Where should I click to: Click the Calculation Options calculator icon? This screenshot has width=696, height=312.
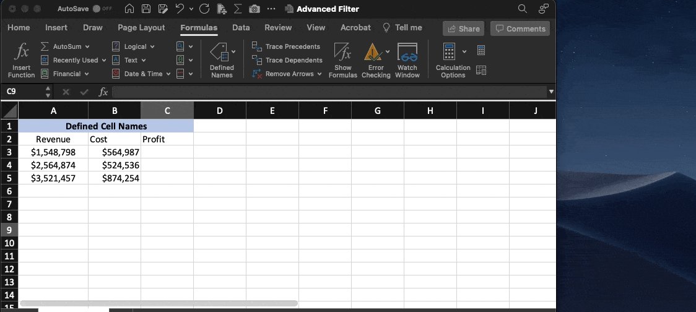click(449, 51)
